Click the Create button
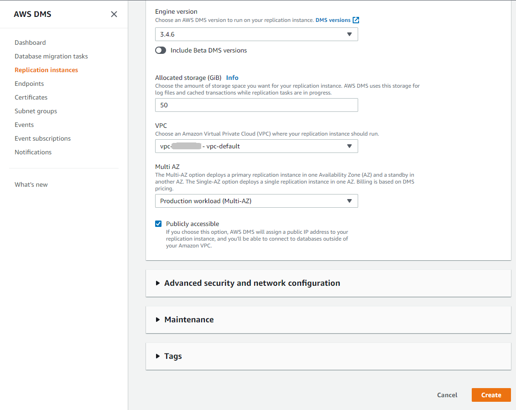The image size is (516, 410). 491,395
